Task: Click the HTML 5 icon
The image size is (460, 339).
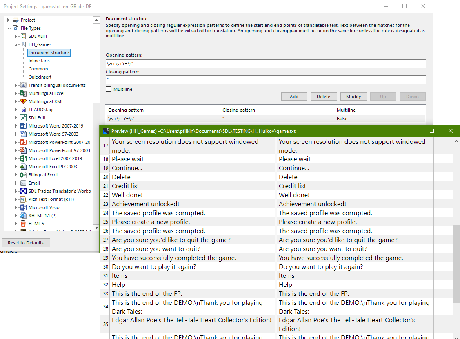Action: click(x=24, y=224)
